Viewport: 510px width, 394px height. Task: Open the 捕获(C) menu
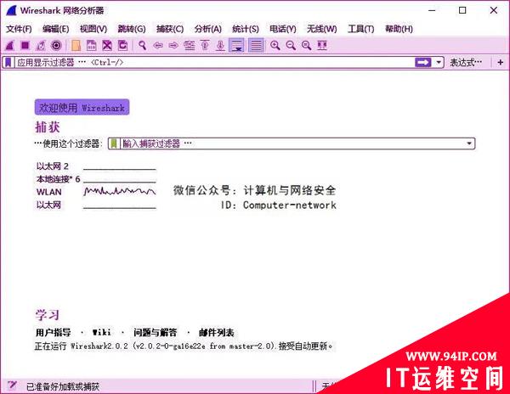point(170,29)
